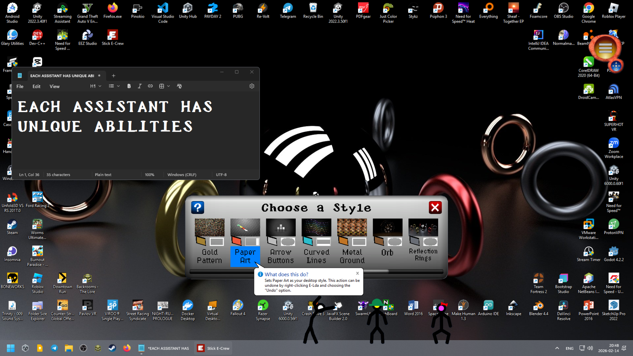Choose the Paper Art style label
Image resolution: width=633 pixels, height=356 pixels.
tap(245, 256)
